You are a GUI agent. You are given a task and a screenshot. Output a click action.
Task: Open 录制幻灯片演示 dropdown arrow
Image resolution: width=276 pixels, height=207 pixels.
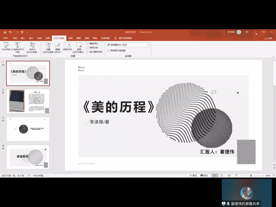(x=85, y=52)
